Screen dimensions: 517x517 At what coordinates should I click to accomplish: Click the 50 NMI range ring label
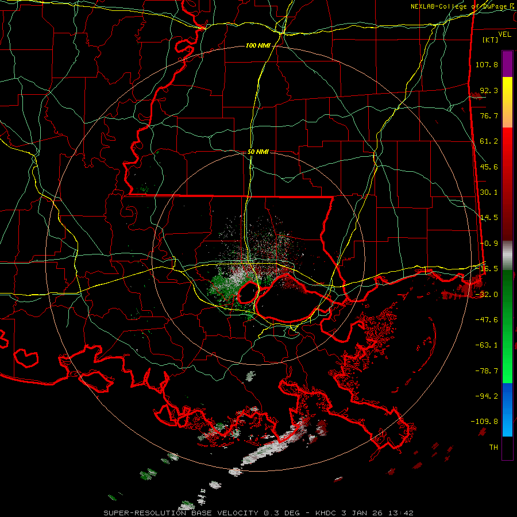click(x=258, y=152)
